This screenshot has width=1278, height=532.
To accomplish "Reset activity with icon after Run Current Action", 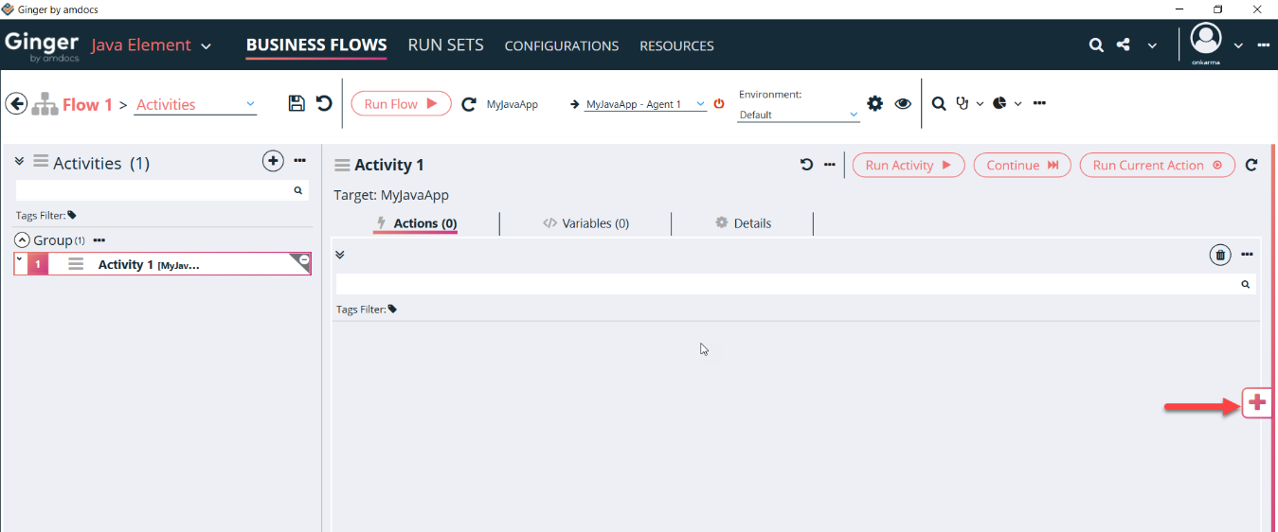I will pyautogui.click(x=1251, y=165).
